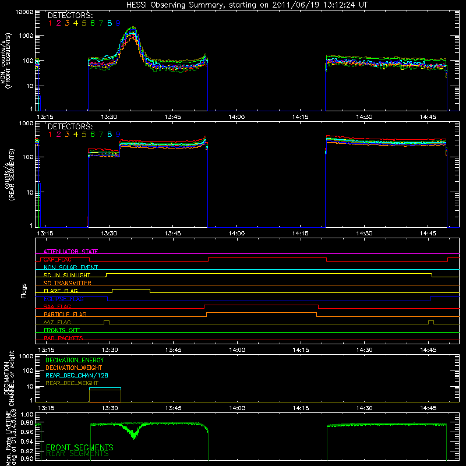Click olive detector 5 number in rear segments legend
Image resolution: width=466 pixels, height=466 pixels.
click(84, 135)
